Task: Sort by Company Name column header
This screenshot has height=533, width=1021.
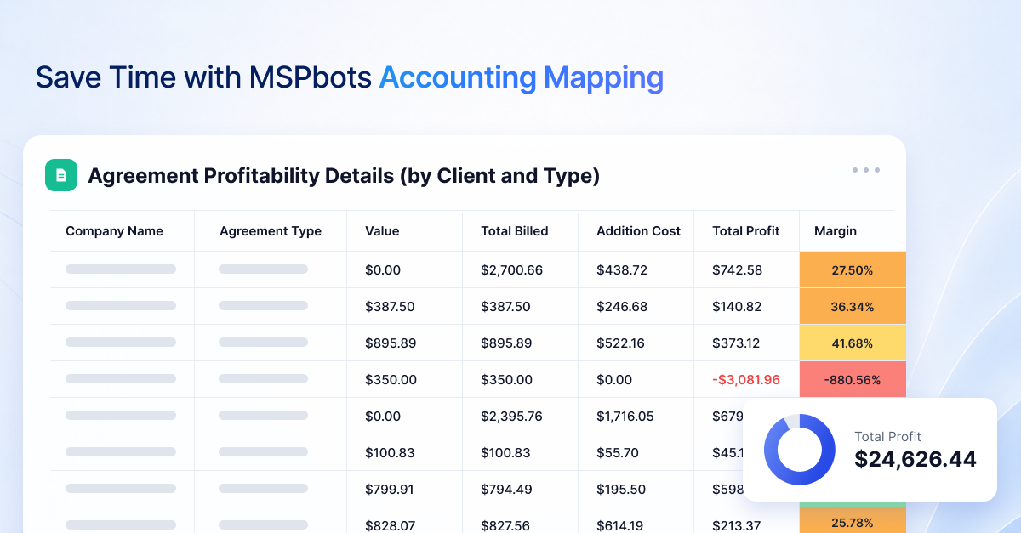Action: (114, 231)
